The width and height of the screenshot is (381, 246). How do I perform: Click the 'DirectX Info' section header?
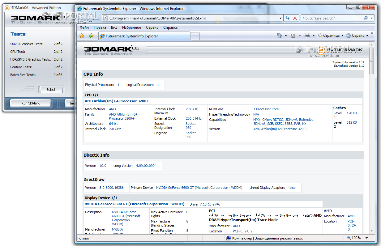point(96,155)
